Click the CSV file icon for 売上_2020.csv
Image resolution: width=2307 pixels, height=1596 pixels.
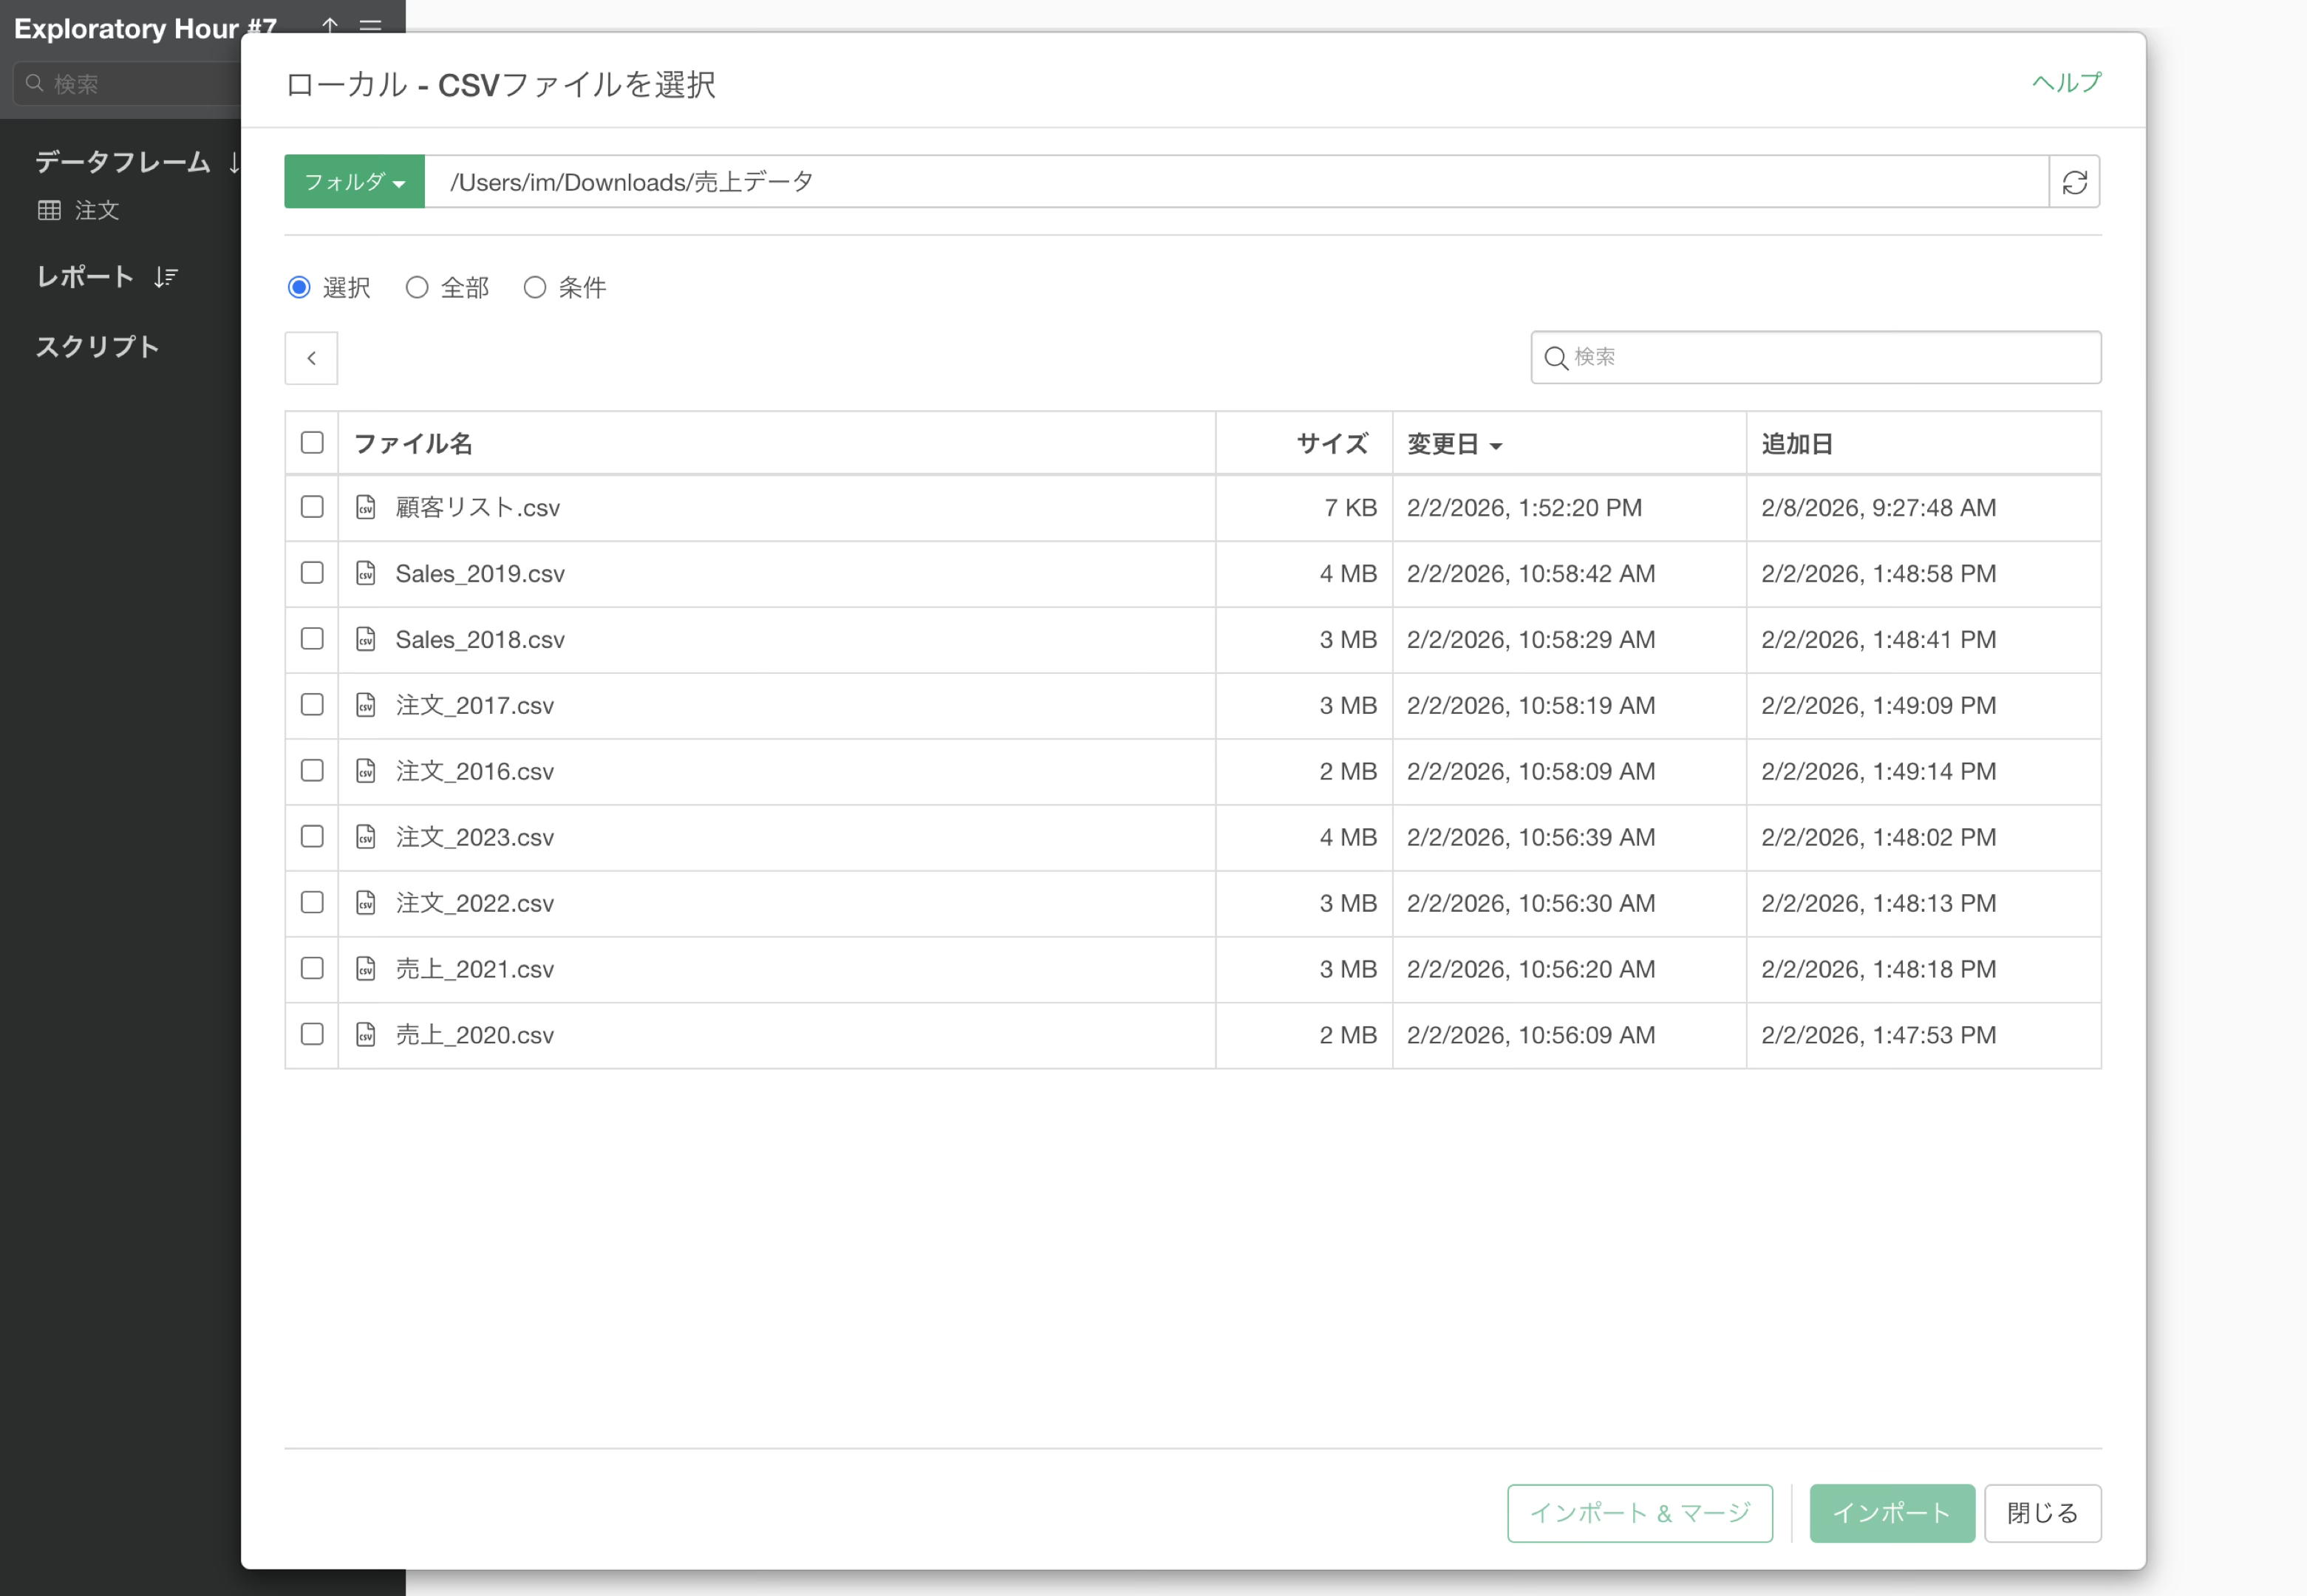tap(366, 1034)
